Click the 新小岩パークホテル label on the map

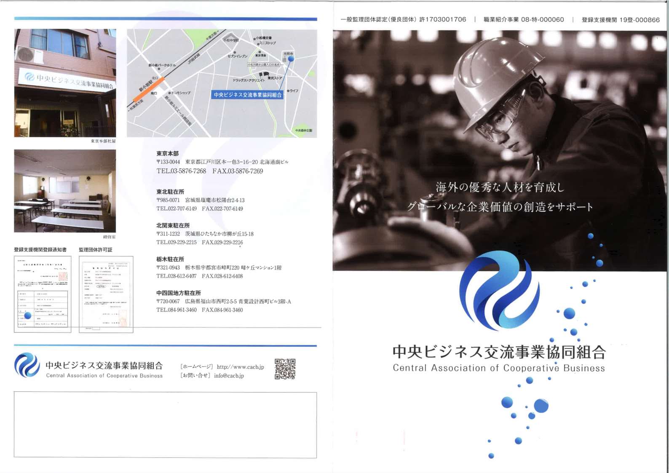pyautogui.click(x=162, y=65)
